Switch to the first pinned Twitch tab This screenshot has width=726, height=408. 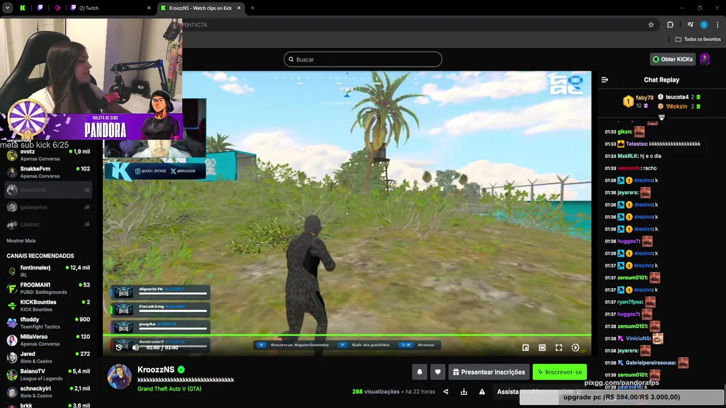coord(40,8)
